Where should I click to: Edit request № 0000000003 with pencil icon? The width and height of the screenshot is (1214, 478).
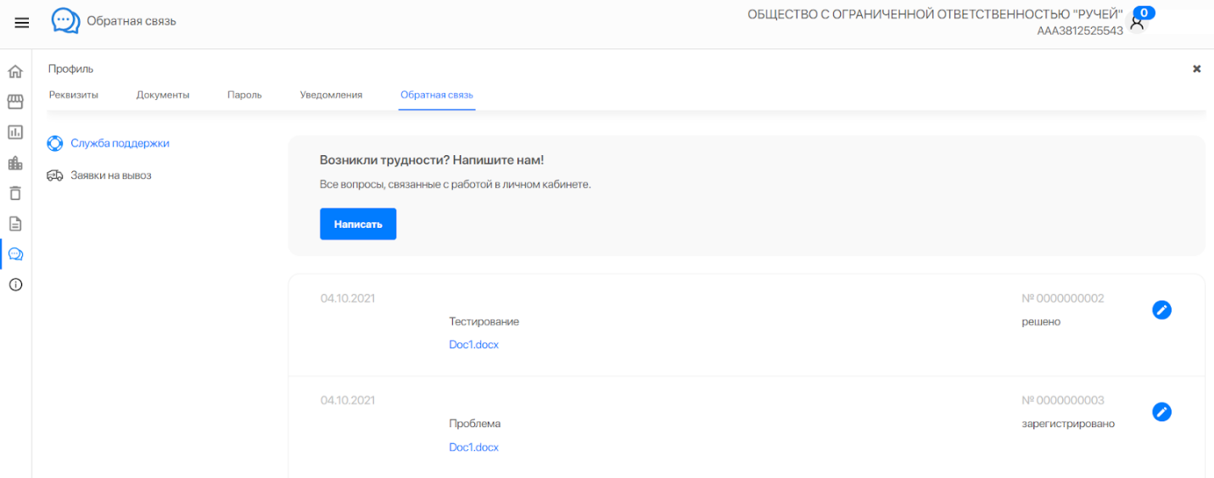coord(1161,412)
